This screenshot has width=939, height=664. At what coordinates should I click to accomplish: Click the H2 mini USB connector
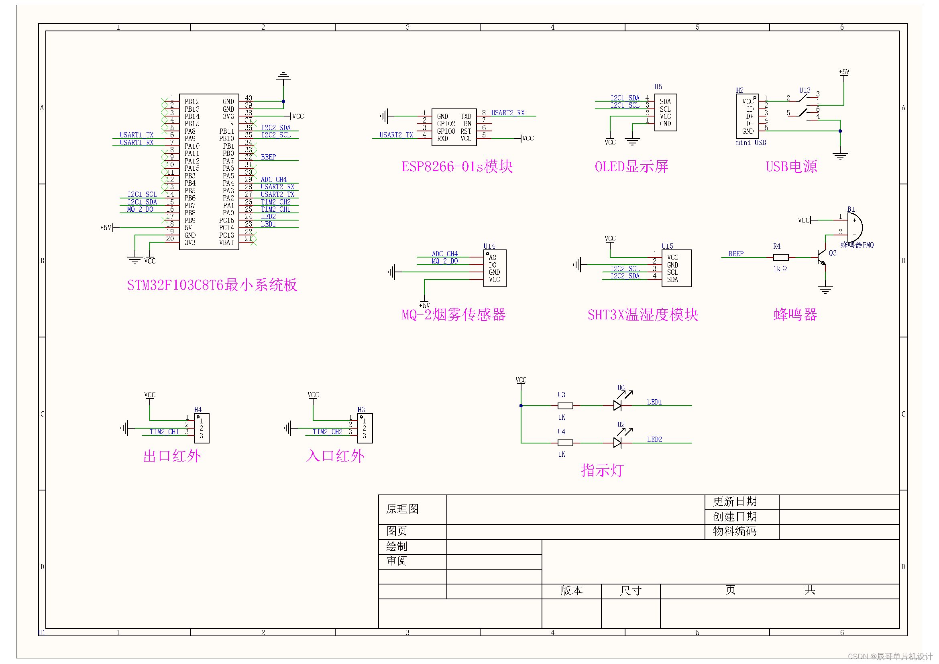coord(747,116)
